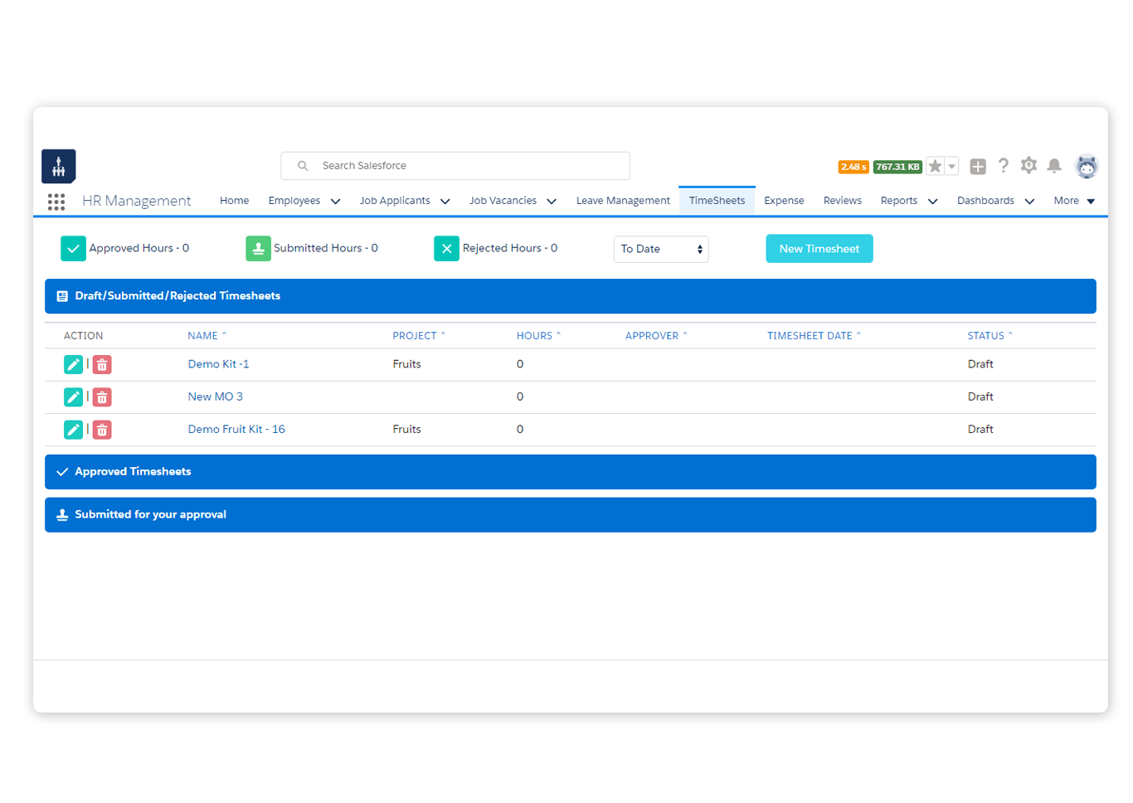Viewport: 1133px width, 803px height.
Task: Open the App Launcher grid icon
Action: pos(56,202)
